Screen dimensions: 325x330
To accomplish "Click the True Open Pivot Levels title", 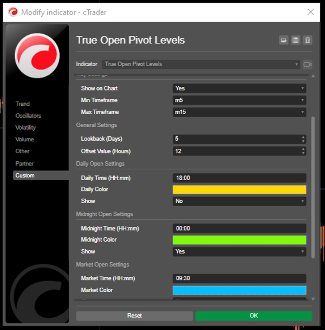I will point(131,40).
